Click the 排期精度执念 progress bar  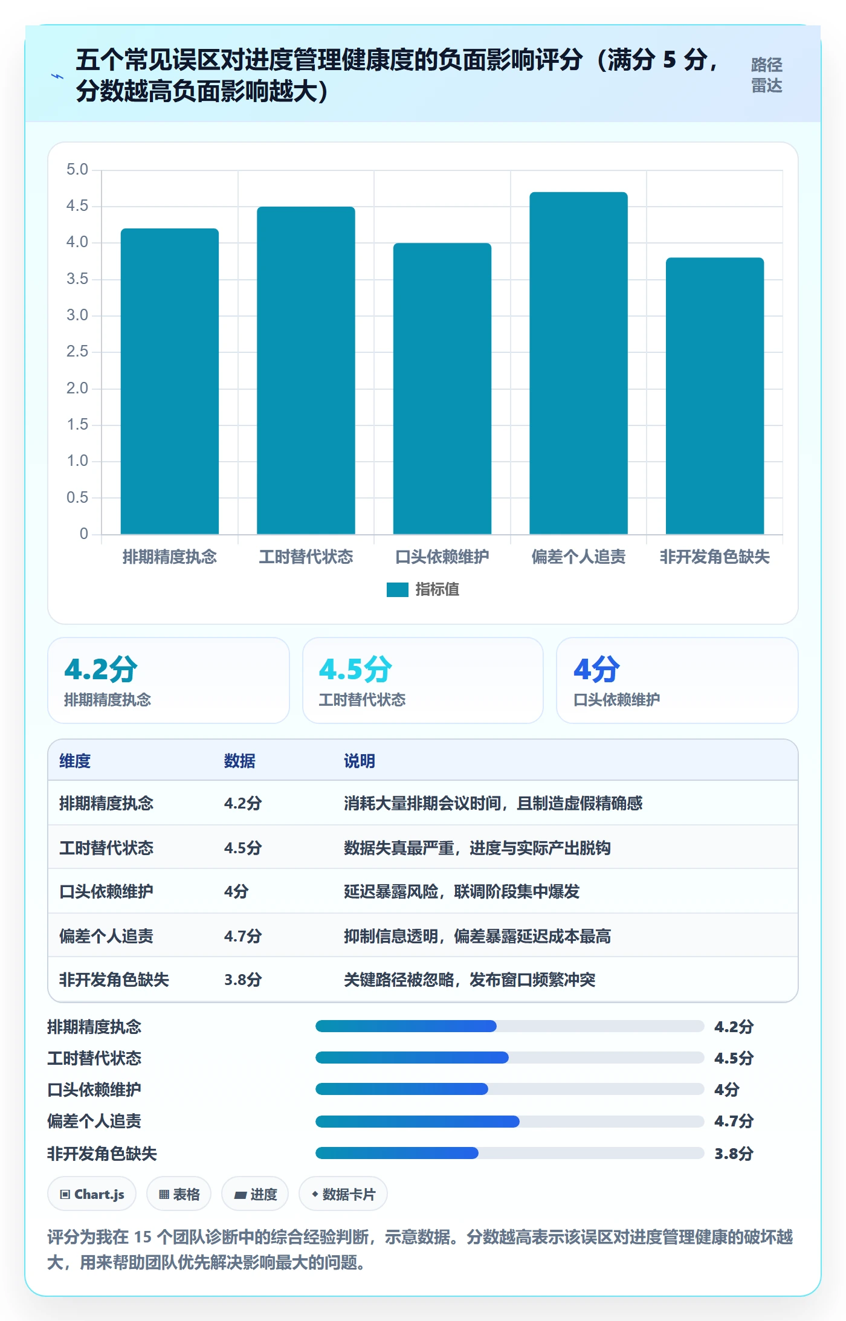coord(509,1026)
